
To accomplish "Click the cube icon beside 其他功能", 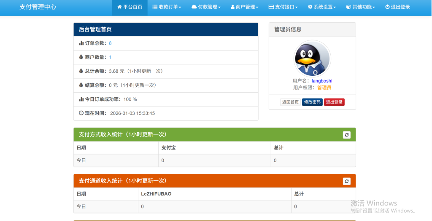I will point(348,7).
